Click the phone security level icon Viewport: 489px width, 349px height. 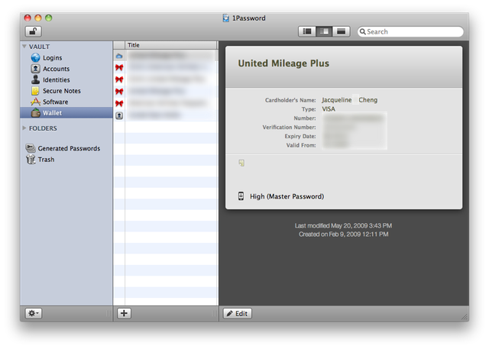click(241, 196)
